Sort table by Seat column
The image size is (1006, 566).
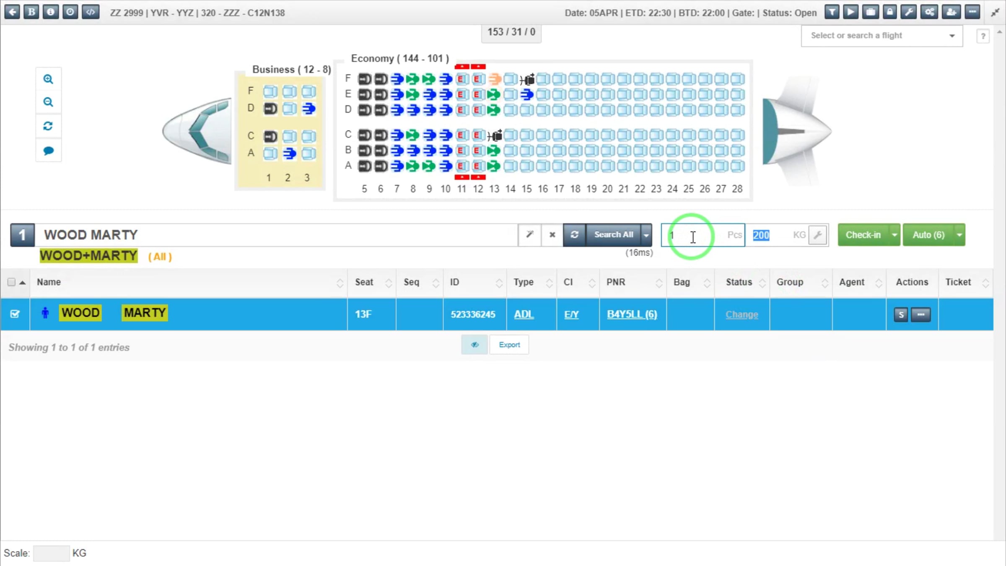pyautogui.click(x=372, y=282)
